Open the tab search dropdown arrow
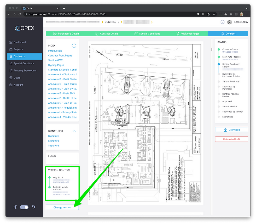 click(x=247, y=8)
